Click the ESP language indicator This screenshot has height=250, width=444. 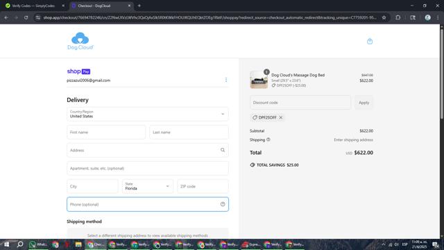coord(405,244)
